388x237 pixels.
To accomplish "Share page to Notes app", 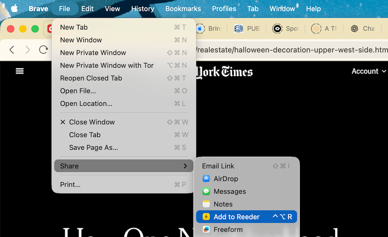I will [223, 204].
